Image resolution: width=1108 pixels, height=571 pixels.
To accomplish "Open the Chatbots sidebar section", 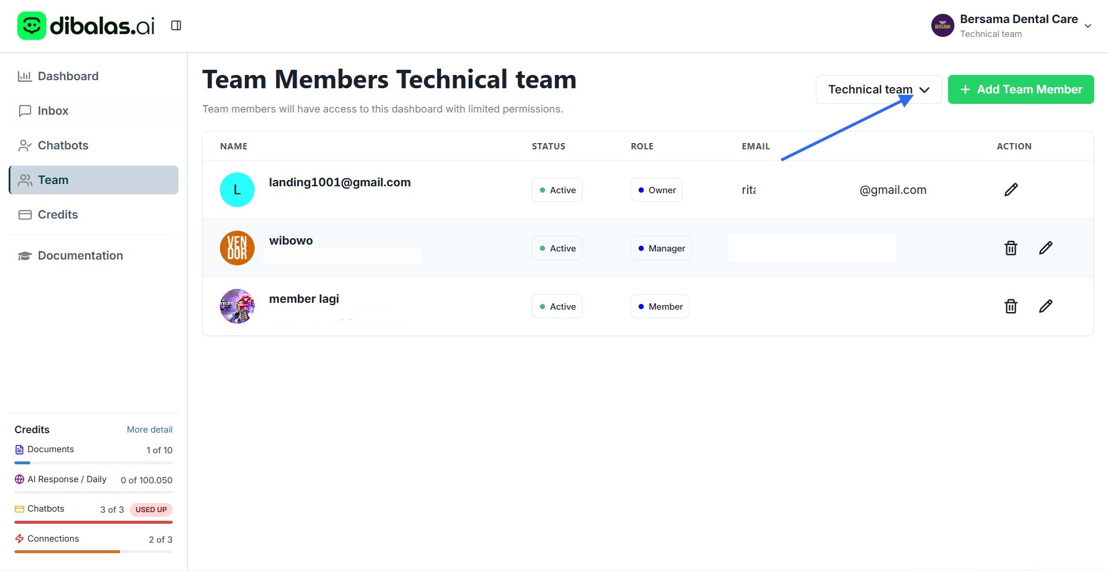I will [x=63, y=145].
